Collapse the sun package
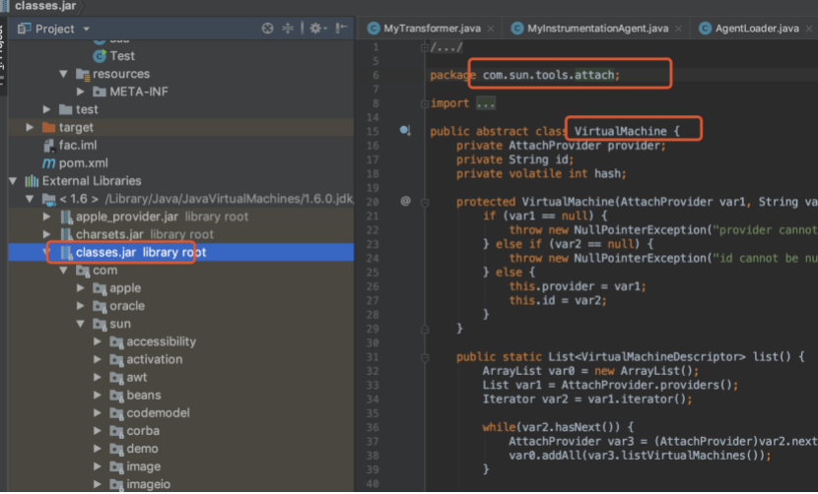This screenshot has width=818, height=494. (81, 324)
